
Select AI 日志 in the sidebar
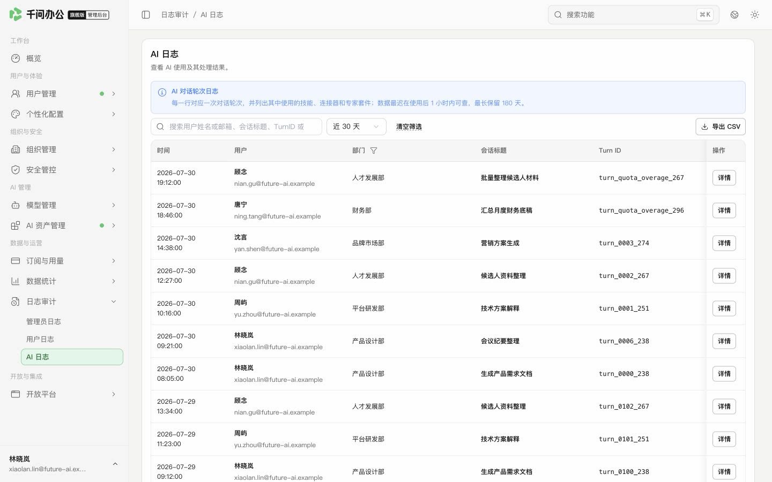pos(72,357)
